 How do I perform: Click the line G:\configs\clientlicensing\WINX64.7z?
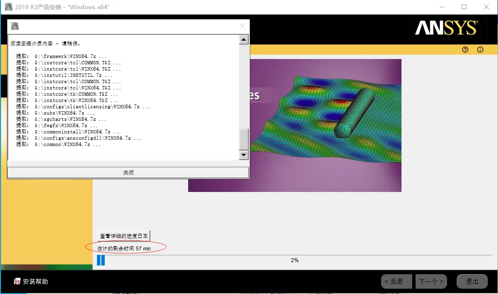pos(83,106)
